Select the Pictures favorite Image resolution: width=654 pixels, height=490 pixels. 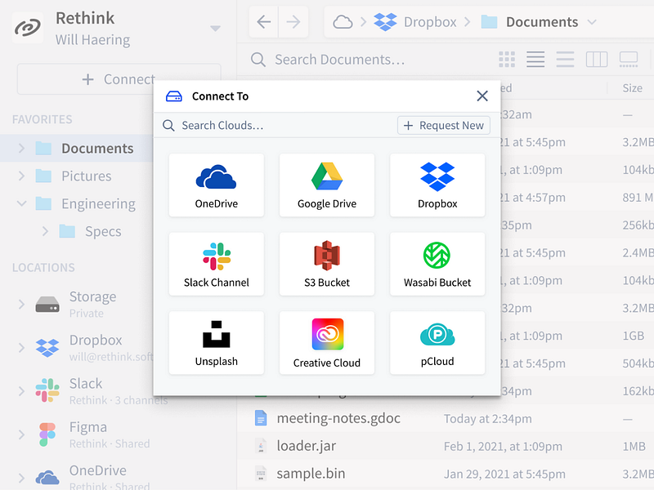coord(87,176)
